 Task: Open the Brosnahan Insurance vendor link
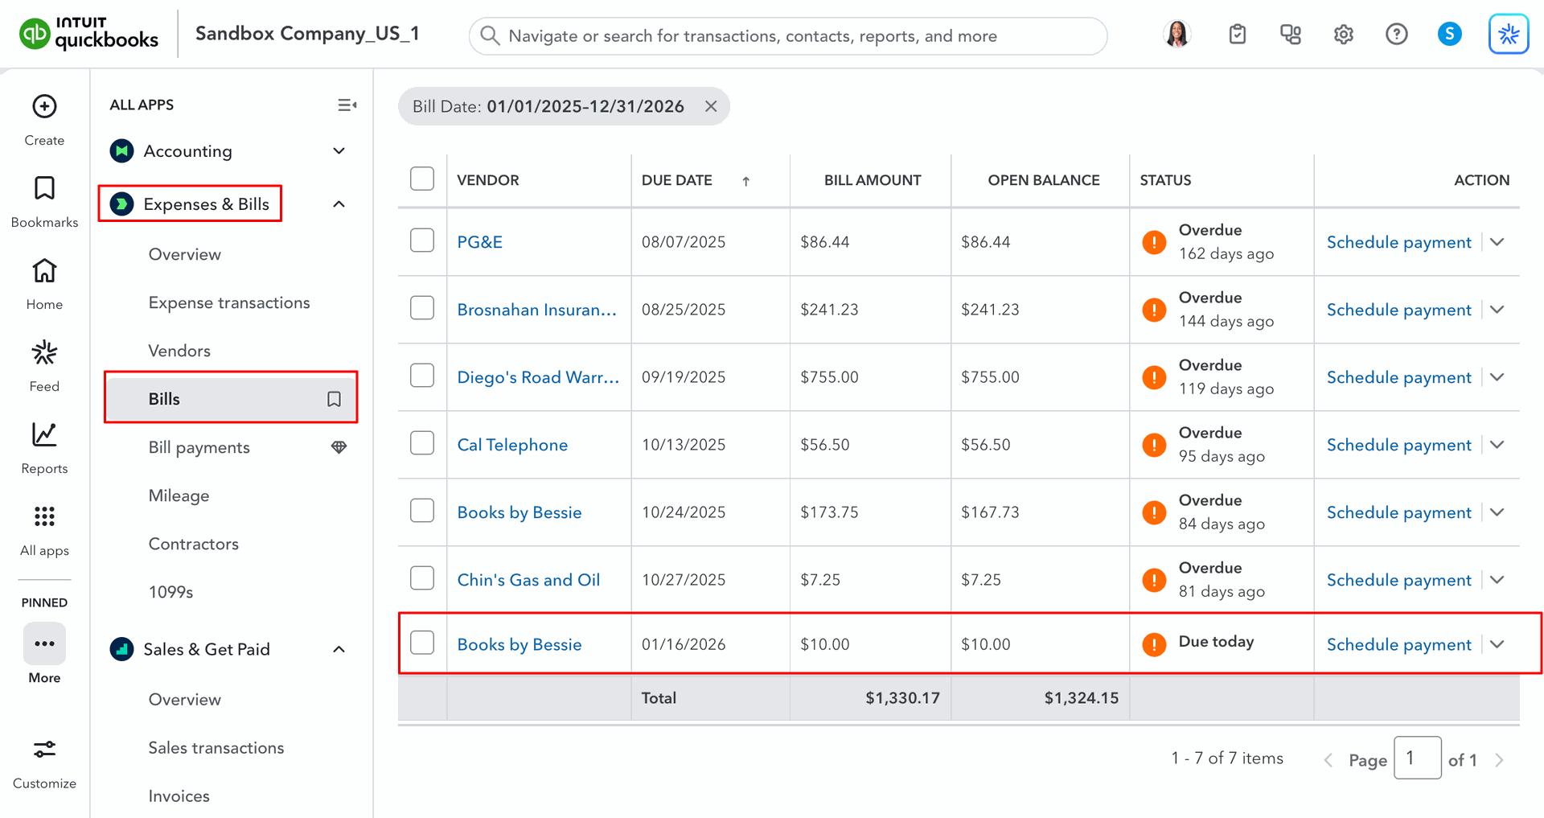coord(536,310)
